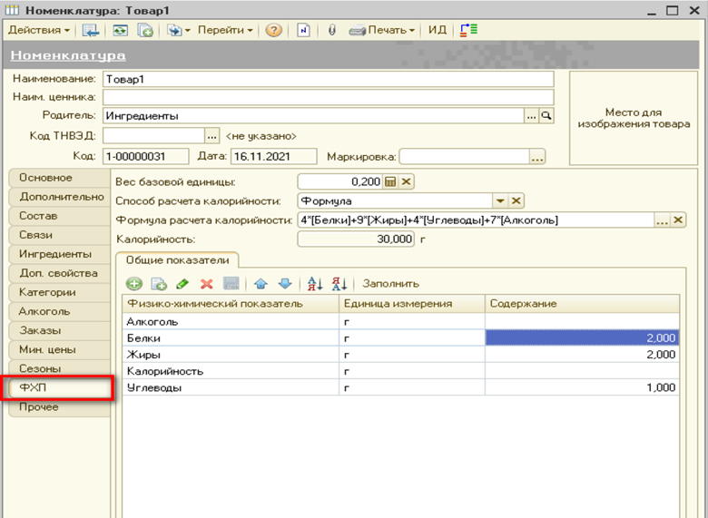Clear the calorie calculation method field
Screen dimensions: 708x518
click(516, 200)
